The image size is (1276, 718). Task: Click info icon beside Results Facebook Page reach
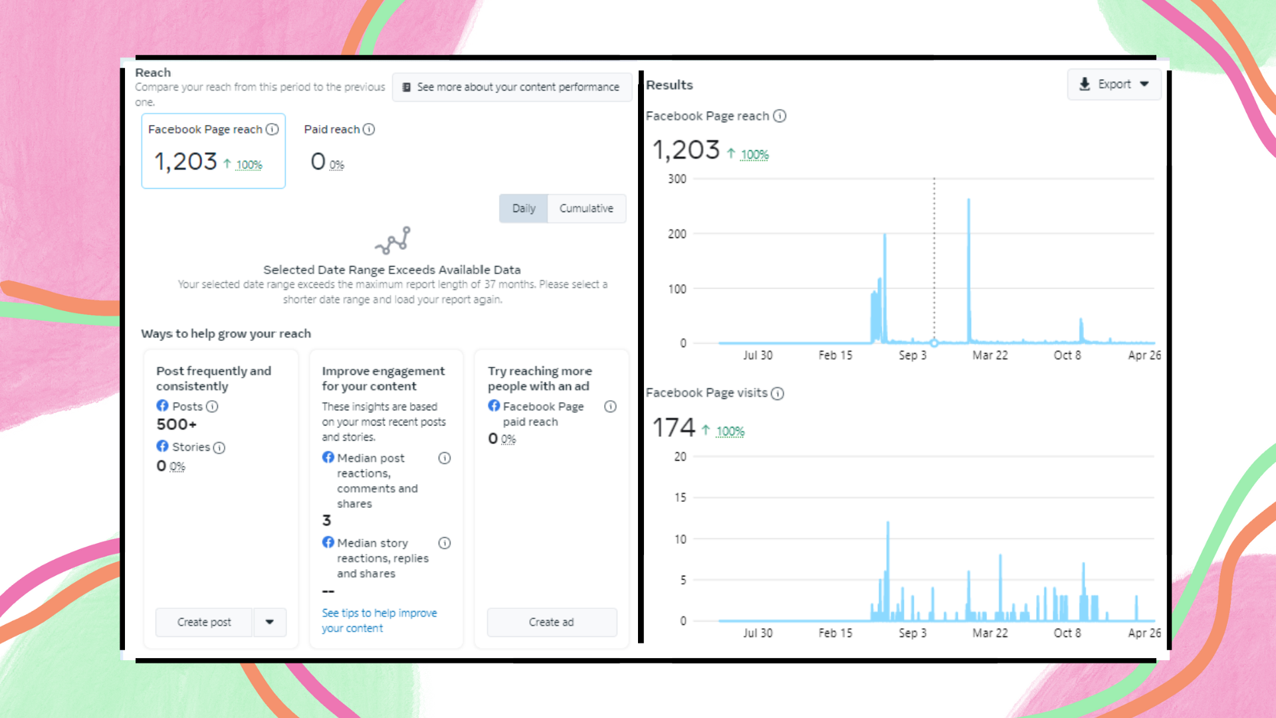point(780,116)
